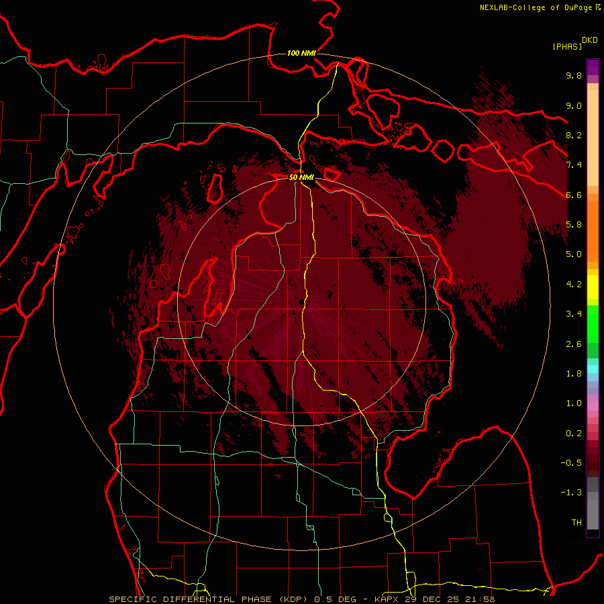Click the orange segment of the color bar
Viewport: 604px width, 604px height.
point(593,231)
